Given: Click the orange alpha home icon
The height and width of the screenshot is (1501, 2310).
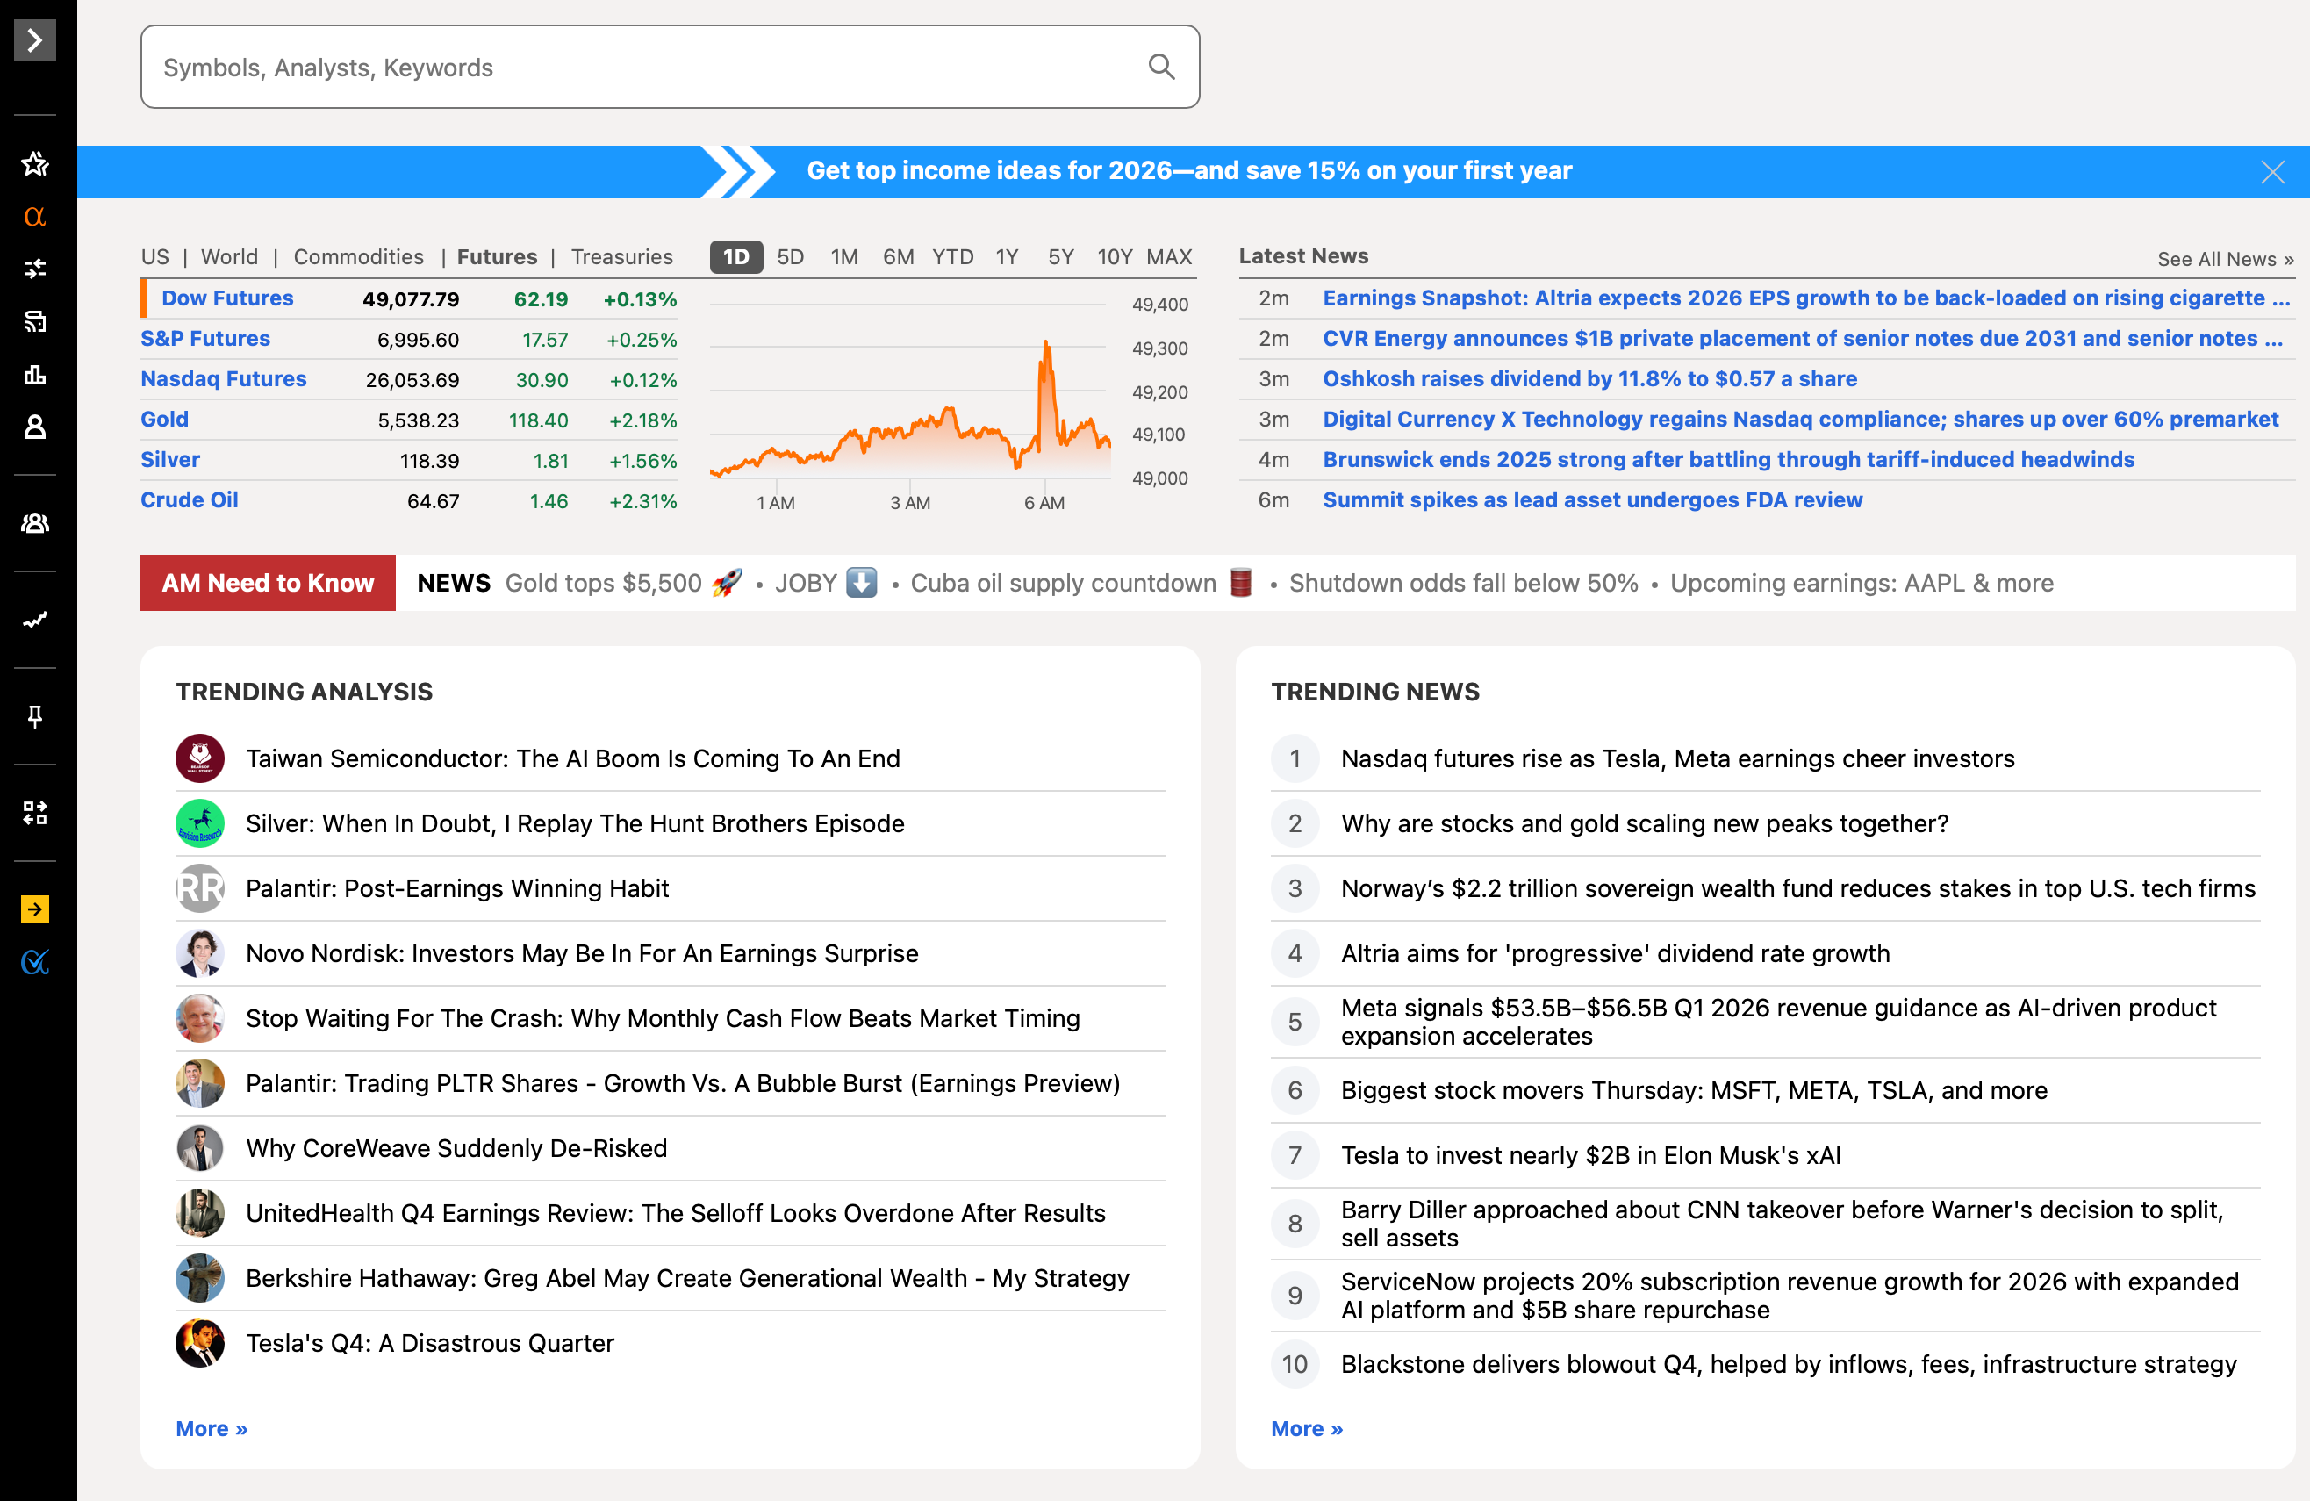Looking at the screenshot, I should point(35,216).
